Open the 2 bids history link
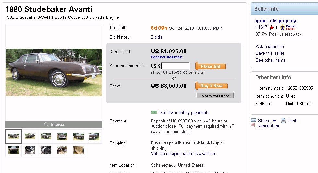318x173 pixels. 156,37
